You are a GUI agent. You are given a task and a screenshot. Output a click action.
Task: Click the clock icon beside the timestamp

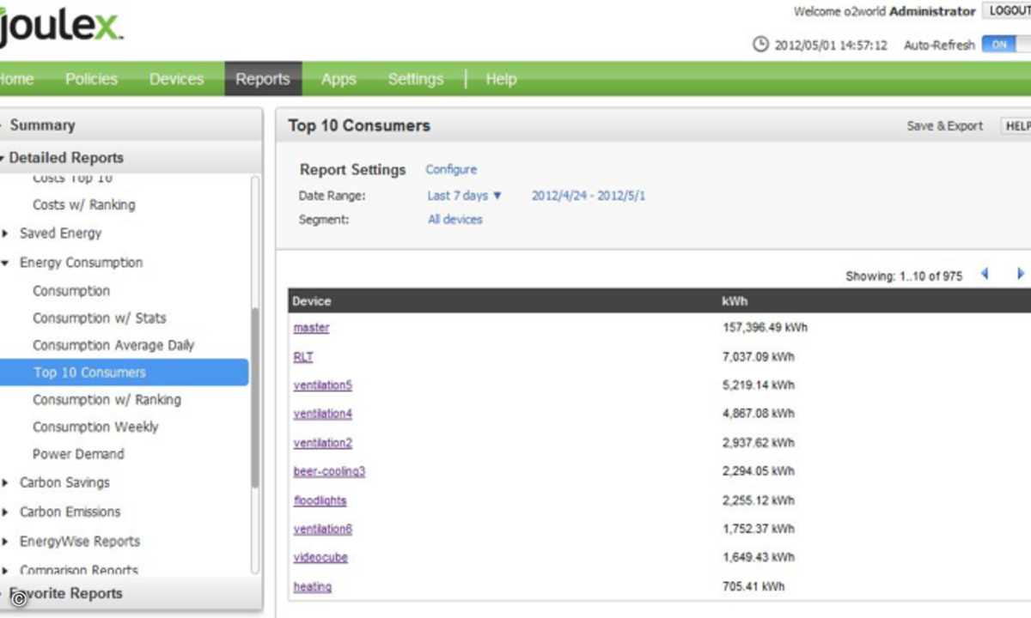(760, 45)
